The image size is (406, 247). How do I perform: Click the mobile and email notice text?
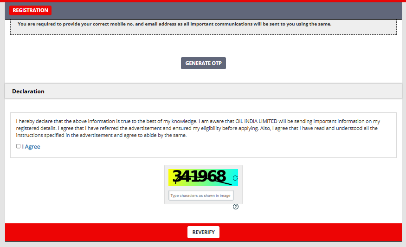click(174, 24)
